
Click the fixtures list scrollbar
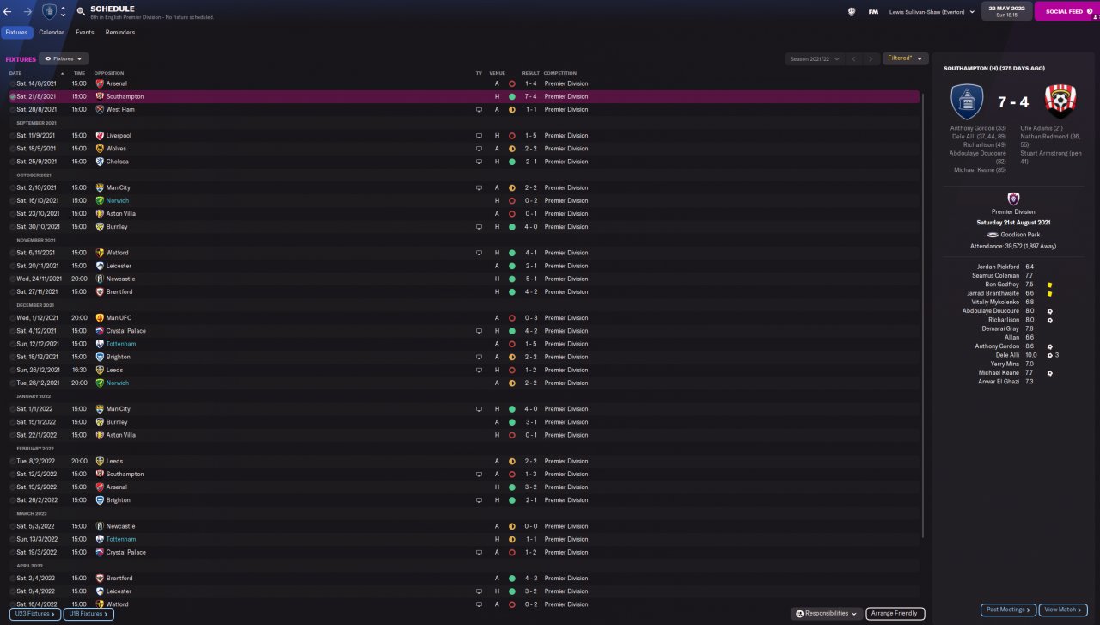coord(923,258)
